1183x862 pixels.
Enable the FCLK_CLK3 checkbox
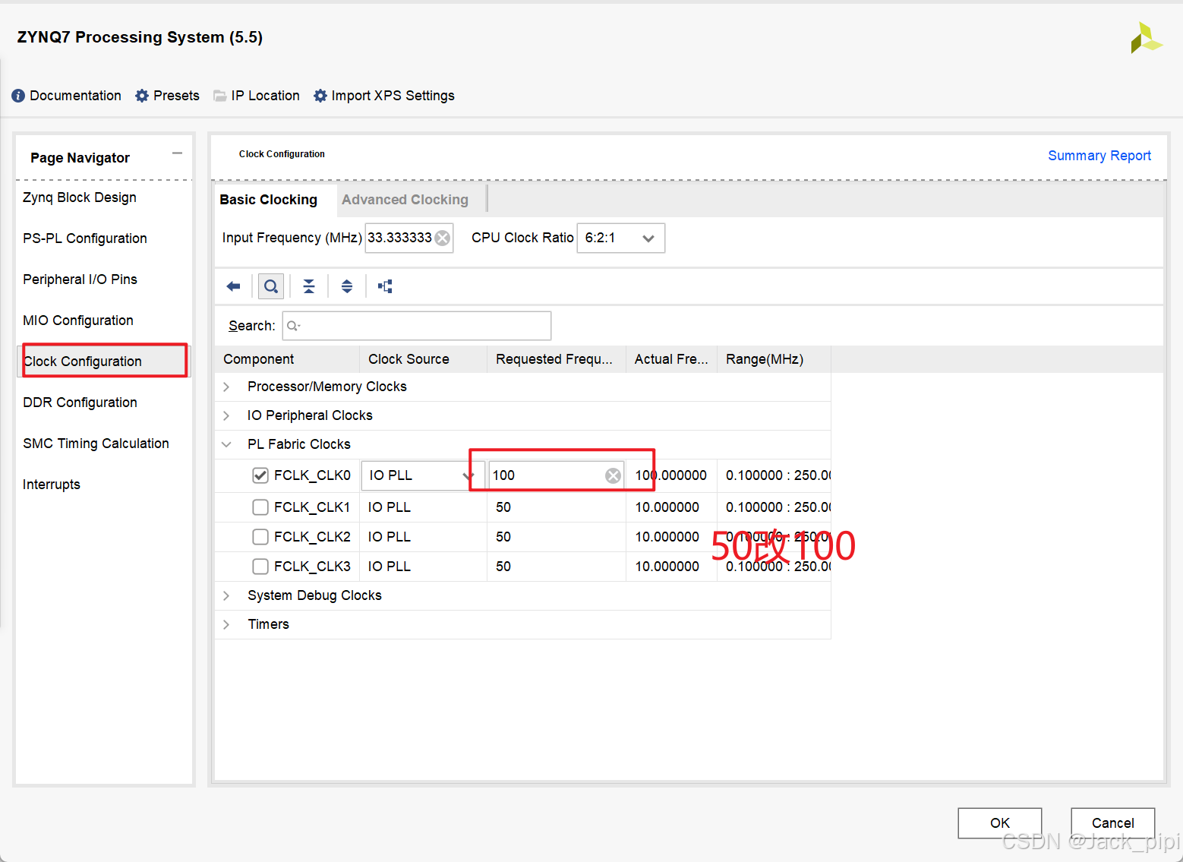tap(260, 567)
